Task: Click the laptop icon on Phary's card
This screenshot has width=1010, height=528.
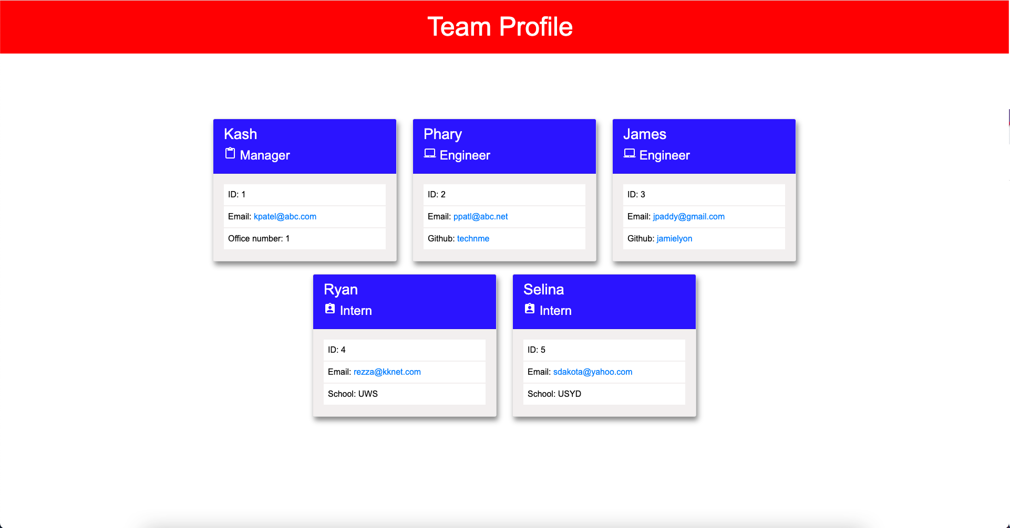Action: point(429,153)
